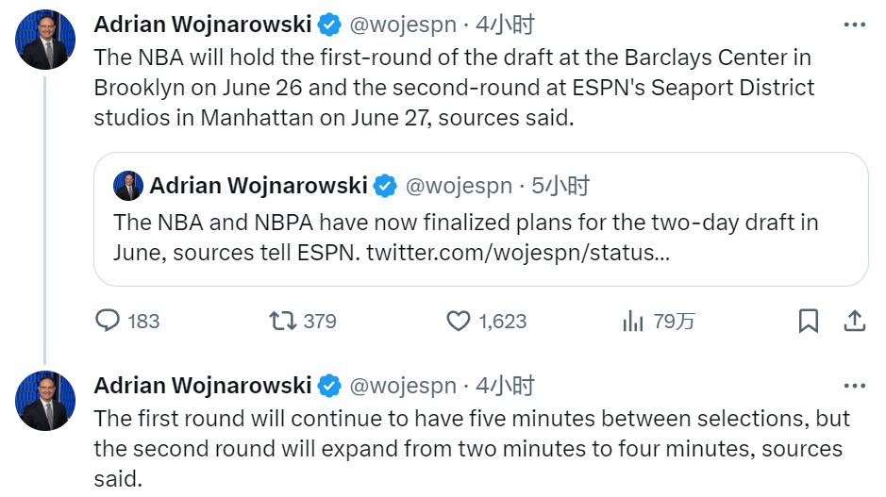Like the tweet with 1,623 hearts
Screen dimensions: 886x497
click(x=459, y=321)
